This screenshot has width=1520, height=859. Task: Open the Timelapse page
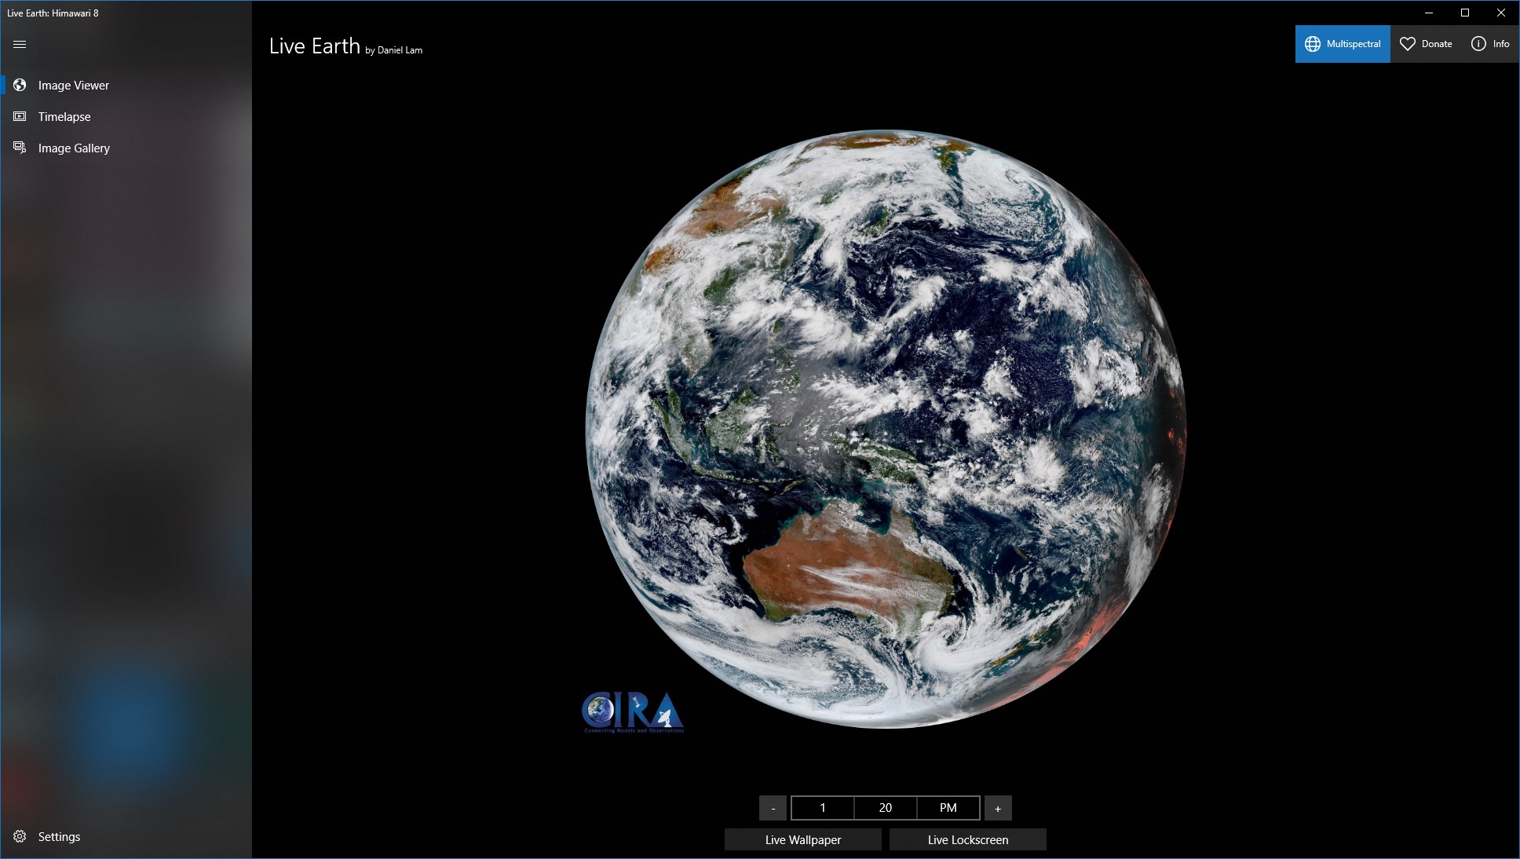click(x=64, y=117)
